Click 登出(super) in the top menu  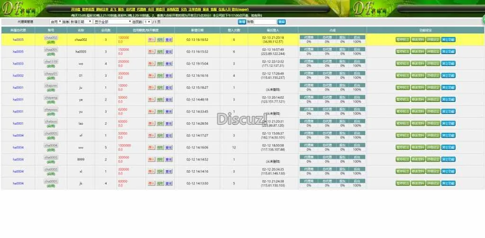pos(240,9)
